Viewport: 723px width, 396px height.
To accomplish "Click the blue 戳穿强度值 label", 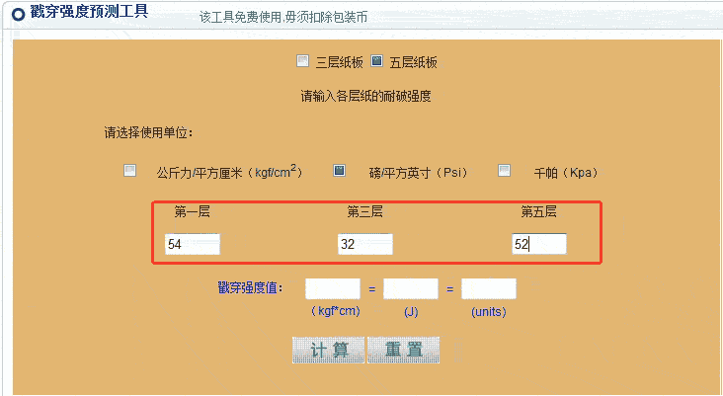I will pyautogui.click(x=250, y=288).
